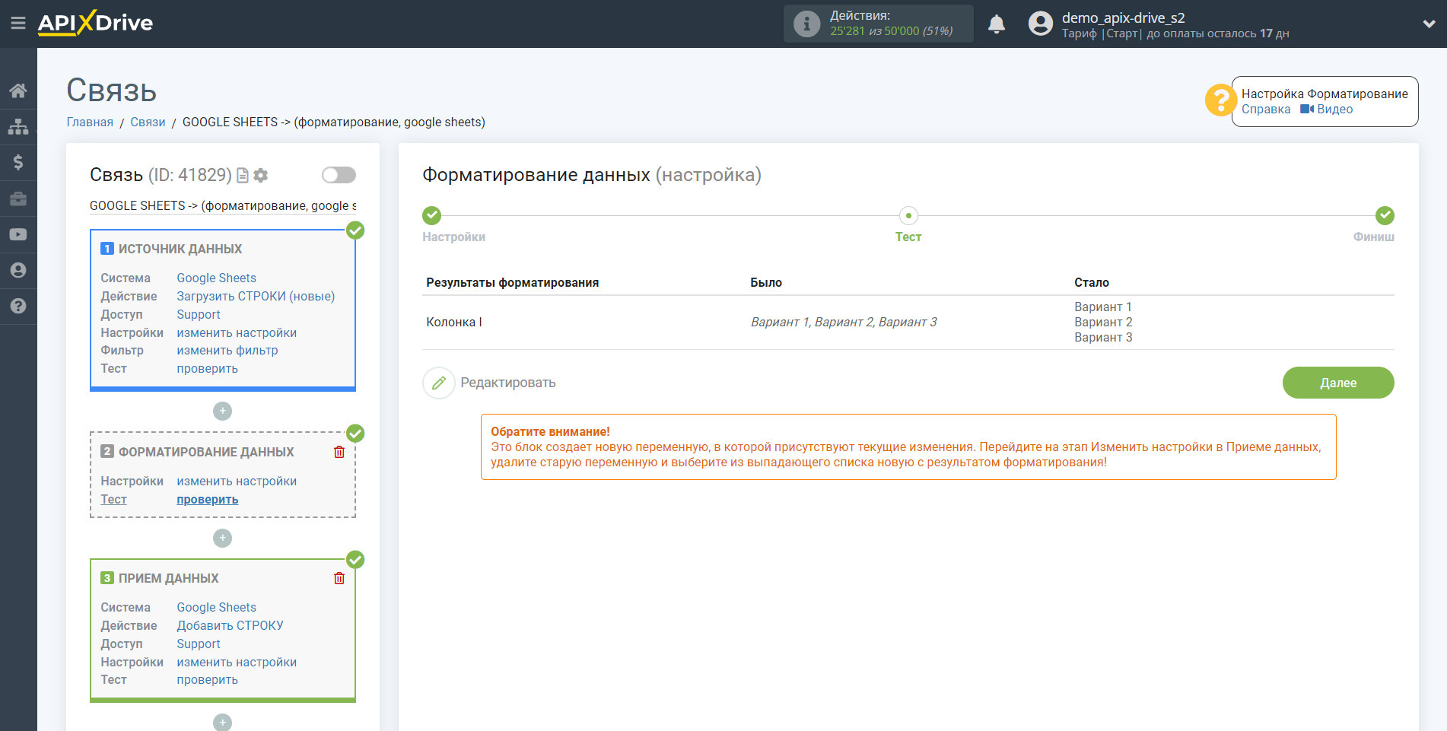Expand the account dropdown chevron

[x=1429, y=24]
